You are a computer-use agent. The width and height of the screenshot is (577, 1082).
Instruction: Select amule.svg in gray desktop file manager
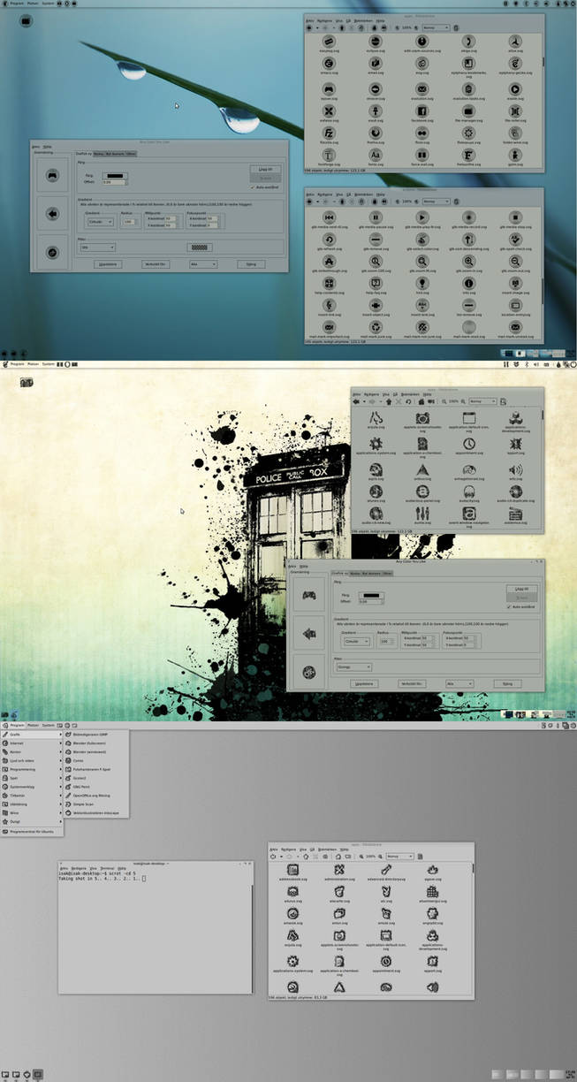(x=386, y=914)
